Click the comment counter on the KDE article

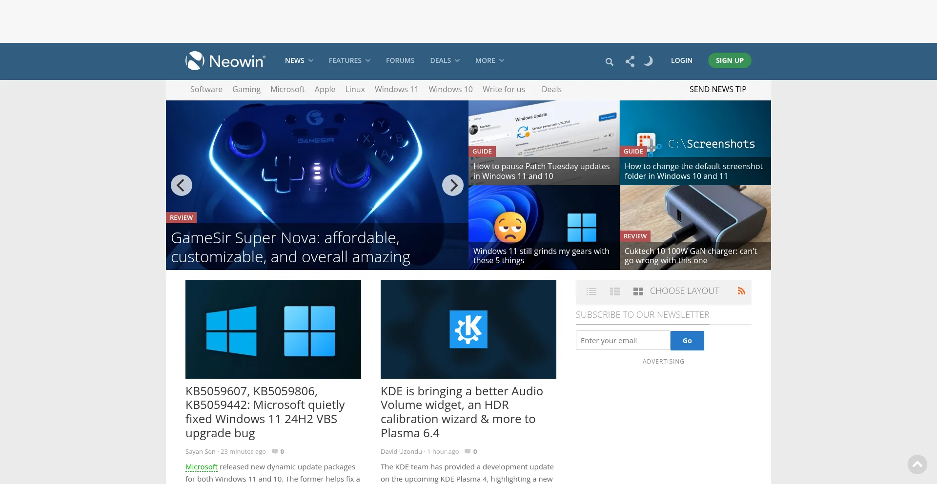pyautogui.click(x=470, y=451)
